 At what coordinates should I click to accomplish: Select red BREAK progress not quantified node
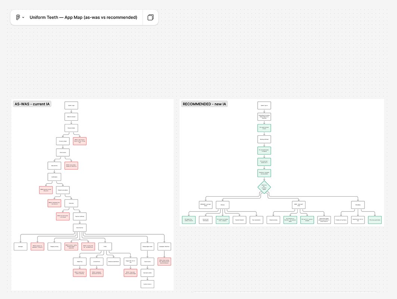(37, 247)
